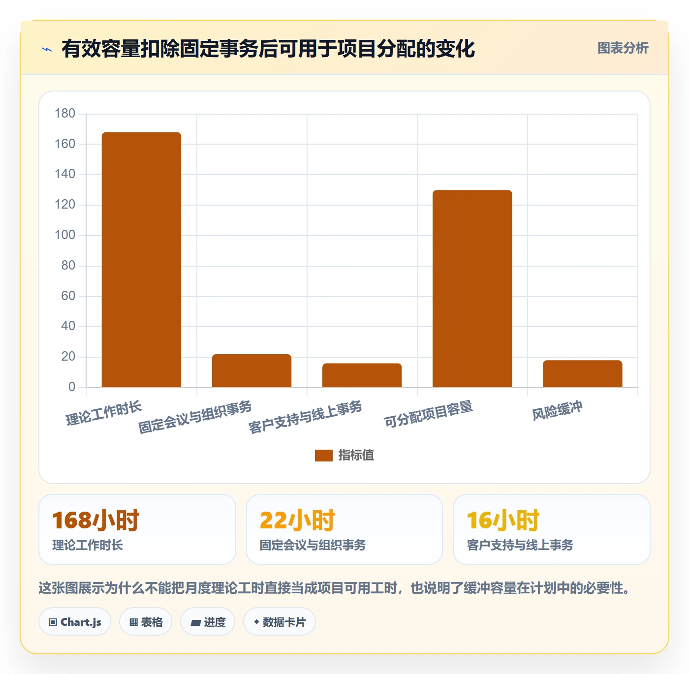This screenshot has width=689, height=674.
Task: Click the diamond icon in the 数据卡片 chip
Action: 256,622
